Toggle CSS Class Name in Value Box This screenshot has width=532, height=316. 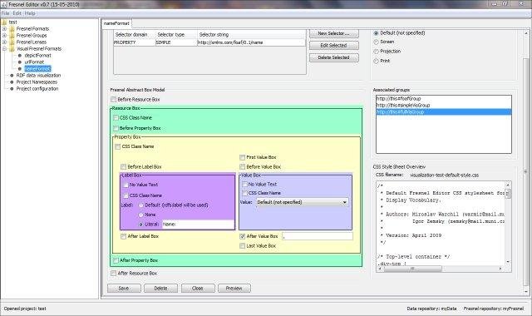(244, 193)
